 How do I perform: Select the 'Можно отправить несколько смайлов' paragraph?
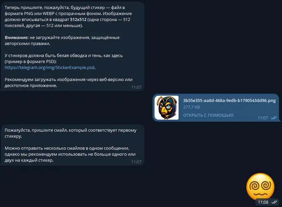click(70, 154)
